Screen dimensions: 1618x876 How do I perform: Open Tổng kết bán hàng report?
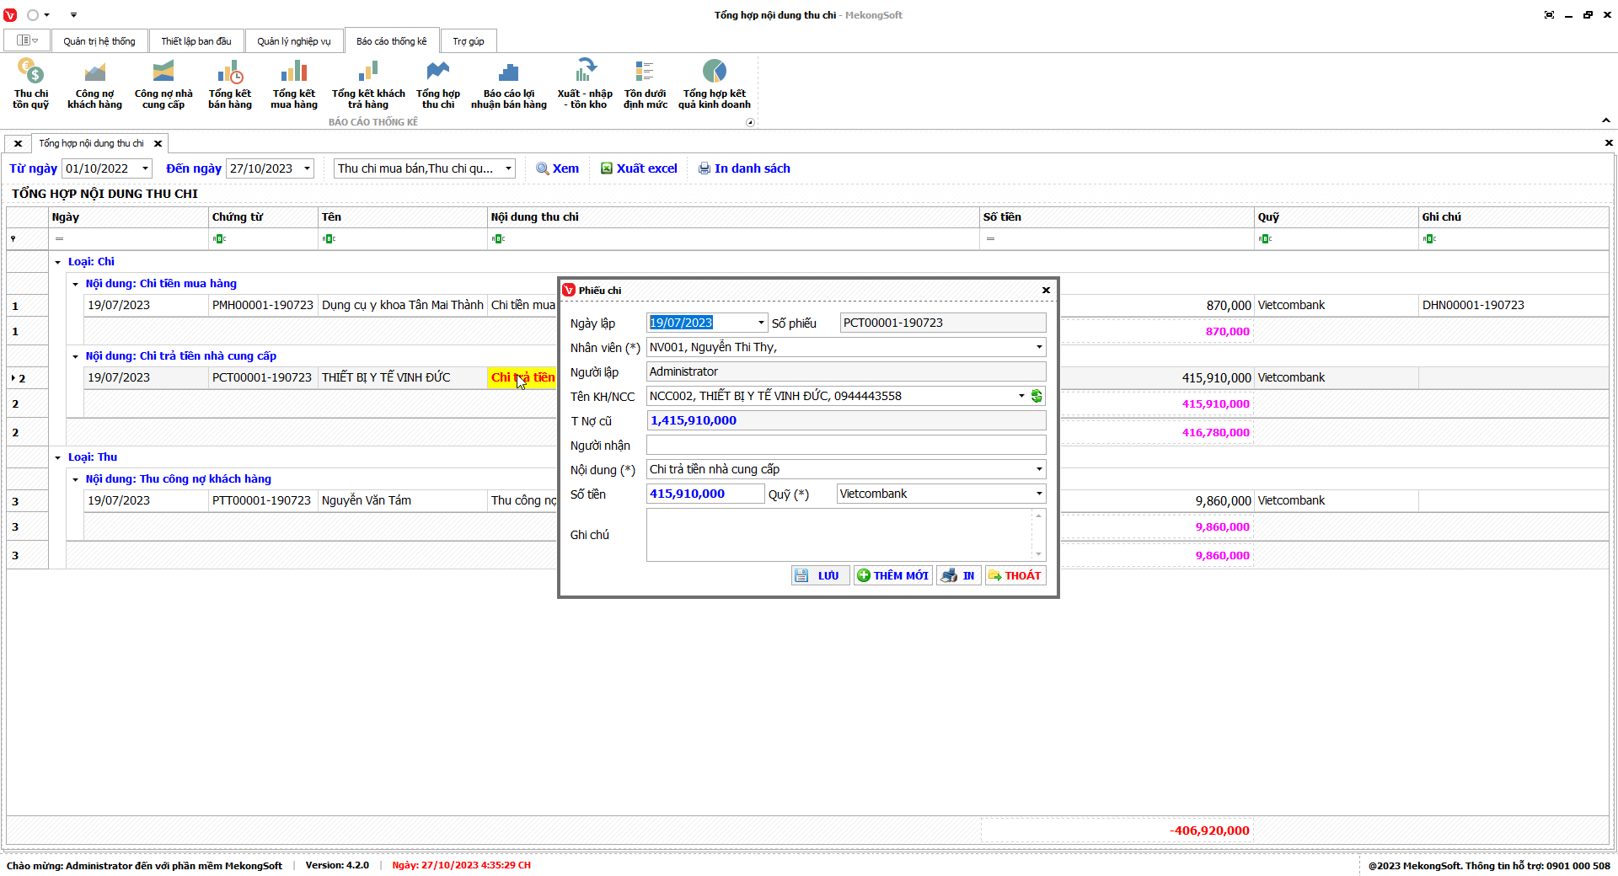pyautogui.click(x=229, y=83)
